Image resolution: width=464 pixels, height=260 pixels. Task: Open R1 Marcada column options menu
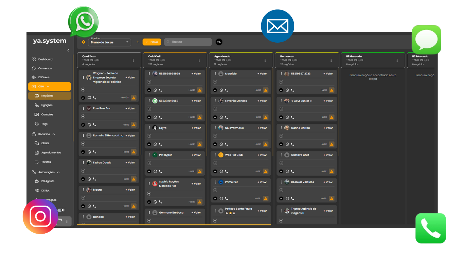pos(397,60)
